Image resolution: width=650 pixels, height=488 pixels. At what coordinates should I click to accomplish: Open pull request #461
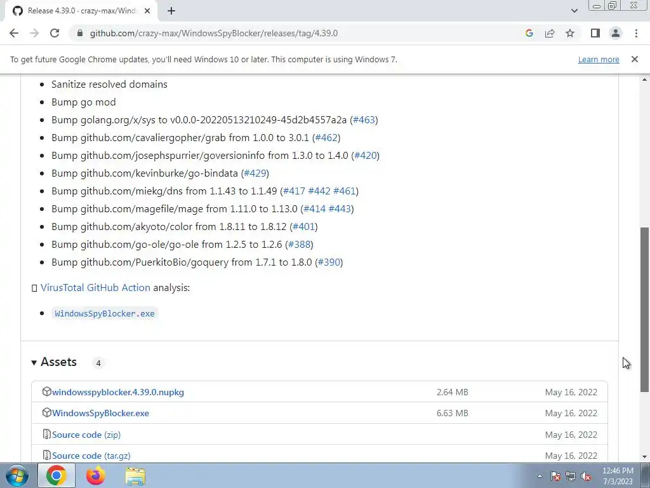(345, 191)
